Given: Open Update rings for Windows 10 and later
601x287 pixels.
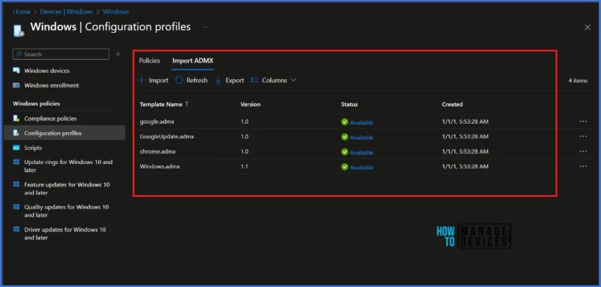Looking at the screenshot, I should (x=68, y=166).
